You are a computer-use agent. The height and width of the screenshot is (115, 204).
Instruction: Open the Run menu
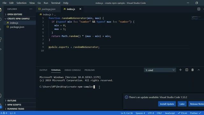(x=46, y=3)
